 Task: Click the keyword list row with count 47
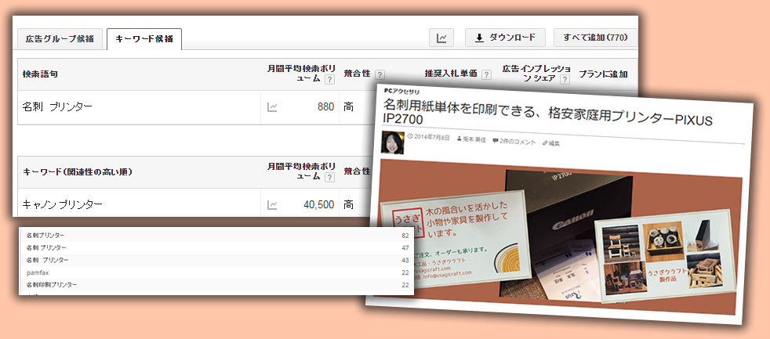[216, 247]
